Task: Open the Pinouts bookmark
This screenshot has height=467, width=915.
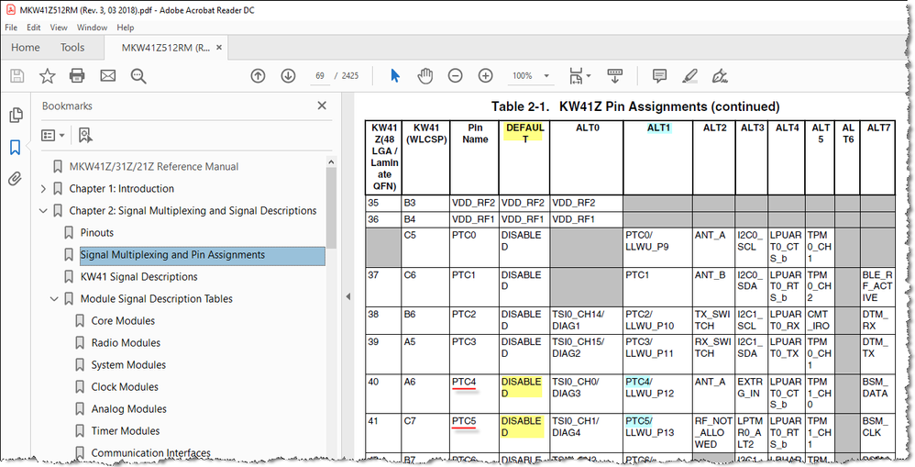Action: pos(97,233)
